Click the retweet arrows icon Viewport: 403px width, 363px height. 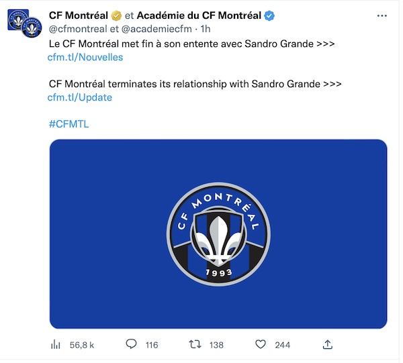[195, 344]
